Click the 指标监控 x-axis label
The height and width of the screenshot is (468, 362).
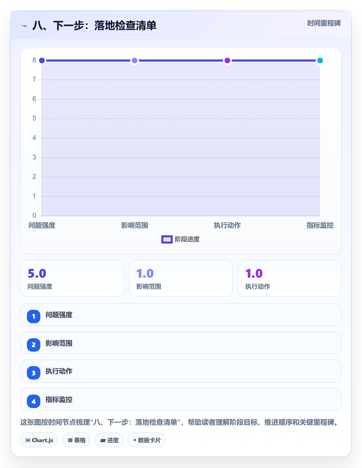pyautogui.click(x=320, y=225)
